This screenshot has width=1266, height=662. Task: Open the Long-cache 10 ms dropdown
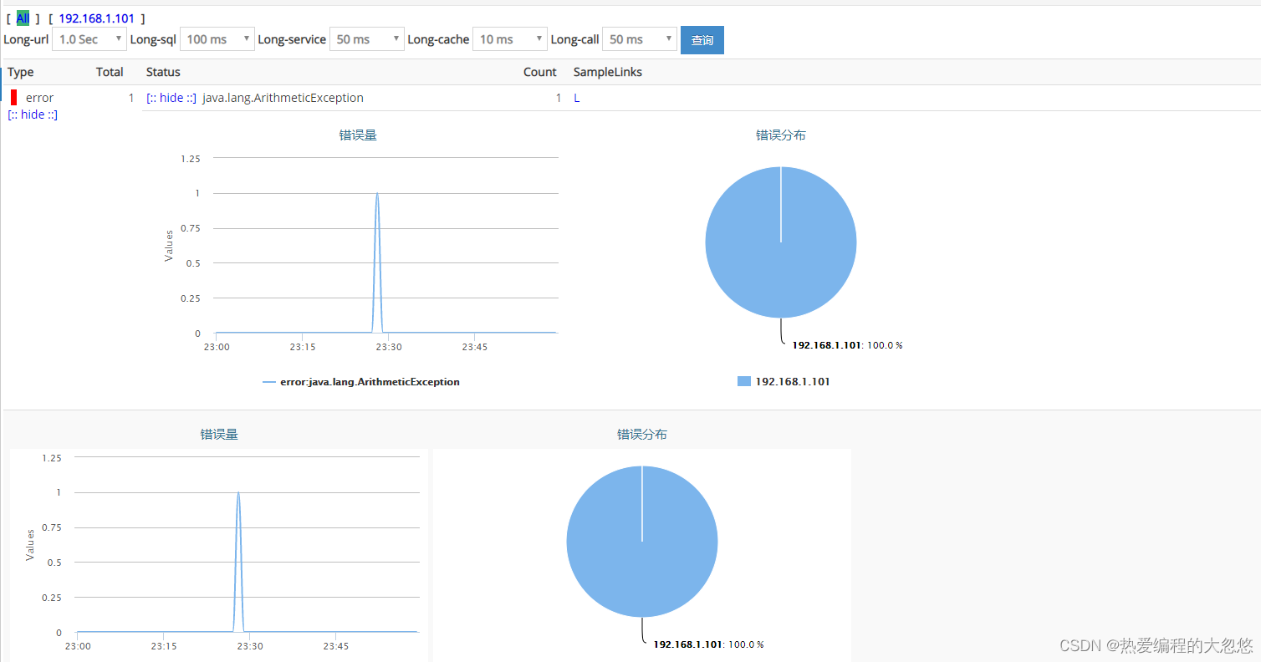(510, 39)
